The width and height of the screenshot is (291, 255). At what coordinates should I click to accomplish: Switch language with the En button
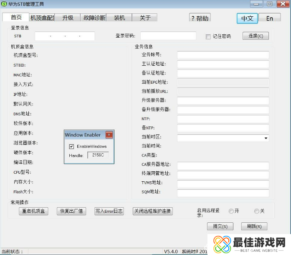[270, 18]
